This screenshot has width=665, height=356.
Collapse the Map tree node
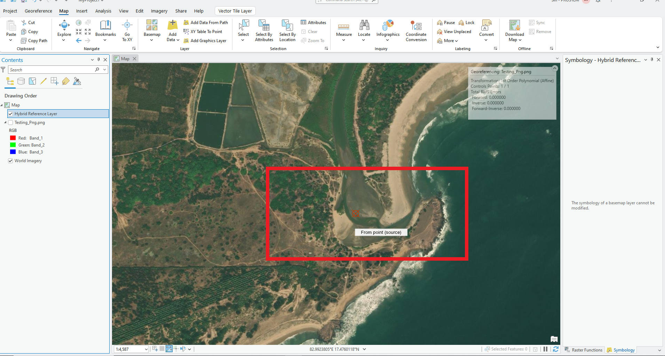tap(2, 105)
